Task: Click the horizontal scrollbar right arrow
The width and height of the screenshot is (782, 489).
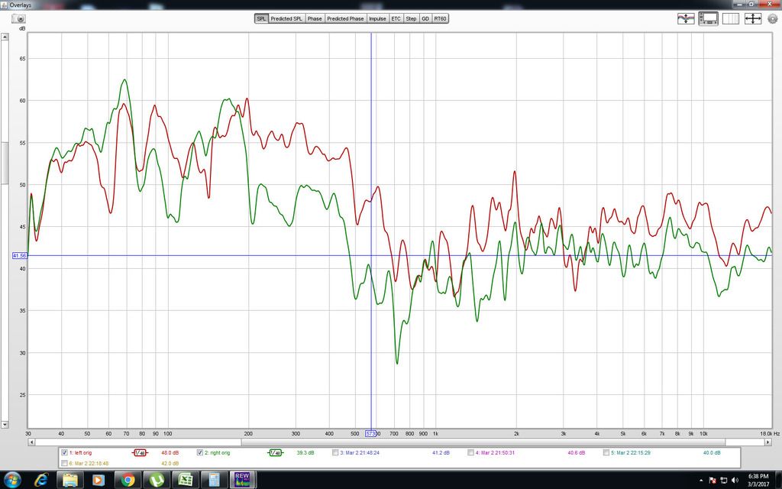Action: (769, 442)
